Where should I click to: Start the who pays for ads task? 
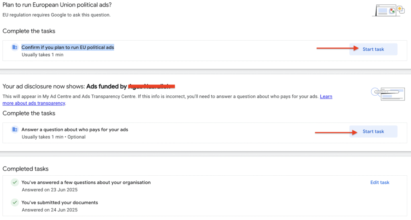click(x=373, y=132)
